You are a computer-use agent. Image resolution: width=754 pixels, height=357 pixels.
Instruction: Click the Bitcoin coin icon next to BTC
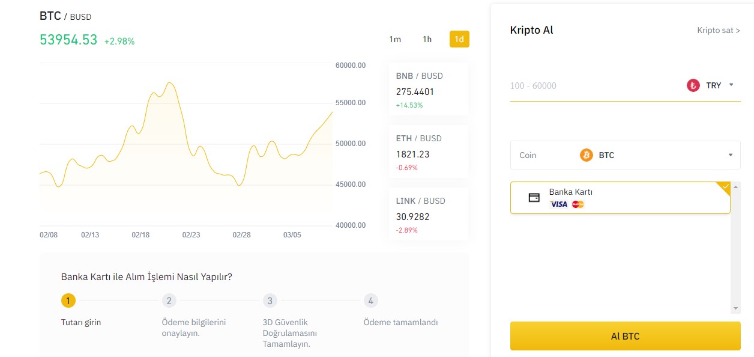(x=587, y=155)
